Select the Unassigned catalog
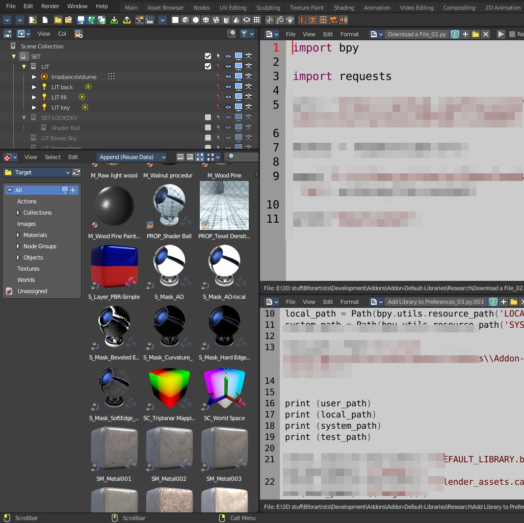 pyautogui.click(x=33, y=291)
